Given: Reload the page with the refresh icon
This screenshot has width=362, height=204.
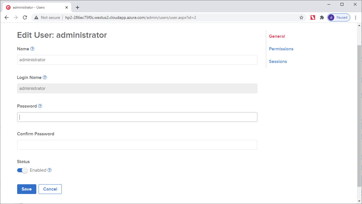Looking at the screenshot, I should click(25, 17).
